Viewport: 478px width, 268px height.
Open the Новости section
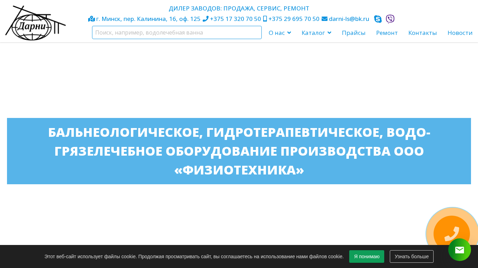[x=460, y=33]
